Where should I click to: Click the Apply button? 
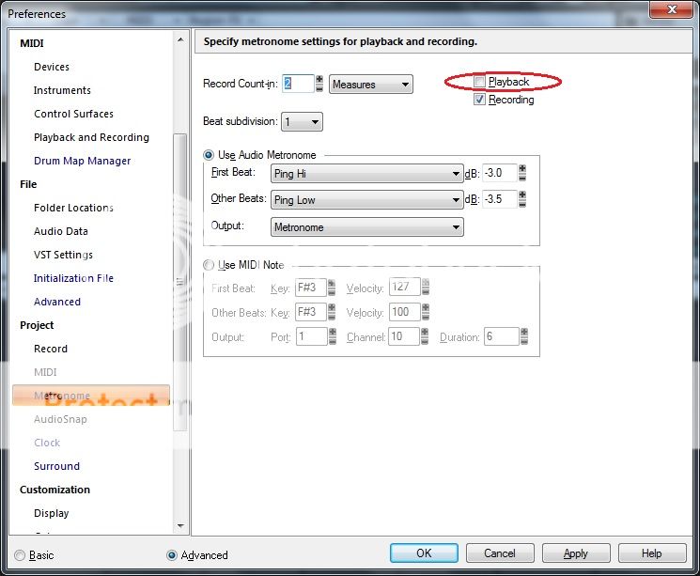(x=575, y=553)
